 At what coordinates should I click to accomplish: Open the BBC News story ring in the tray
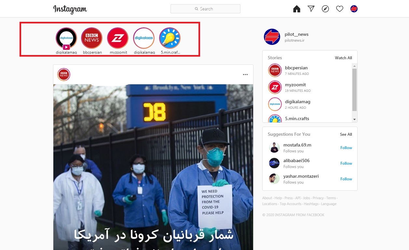pos(92,38)
